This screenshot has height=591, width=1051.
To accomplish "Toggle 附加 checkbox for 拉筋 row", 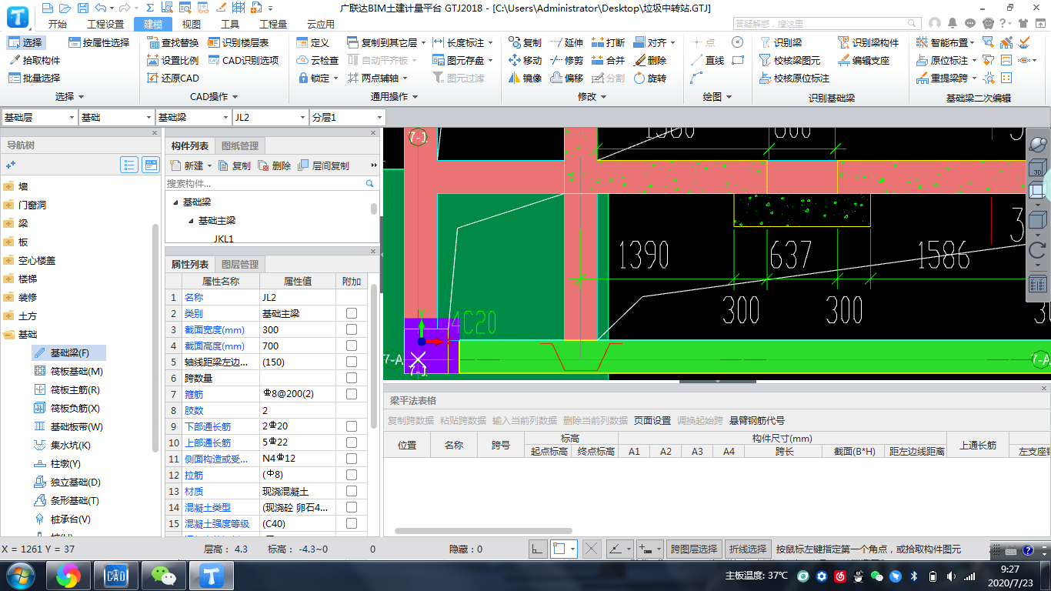I will click(x=352, y=475).
